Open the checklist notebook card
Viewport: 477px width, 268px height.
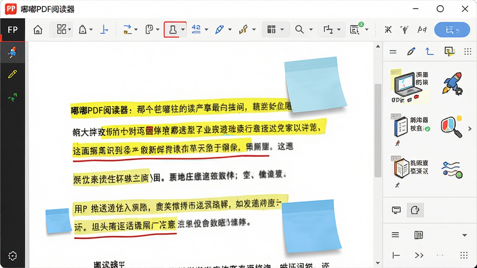410,130
